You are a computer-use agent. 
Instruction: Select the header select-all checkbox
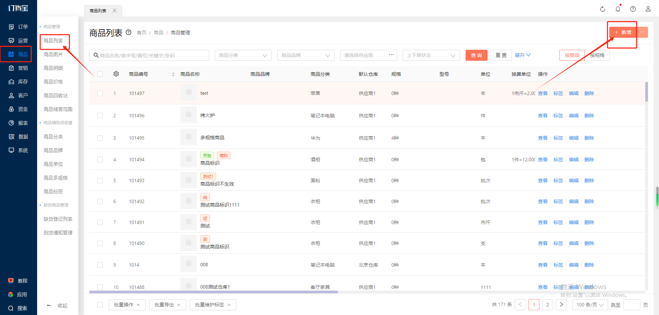(x=100, y=74)
